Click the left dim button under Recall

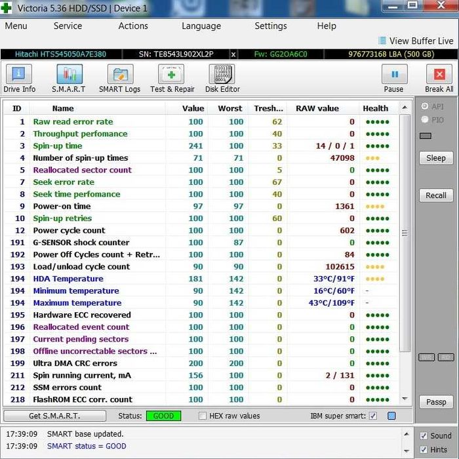point(426,357)
